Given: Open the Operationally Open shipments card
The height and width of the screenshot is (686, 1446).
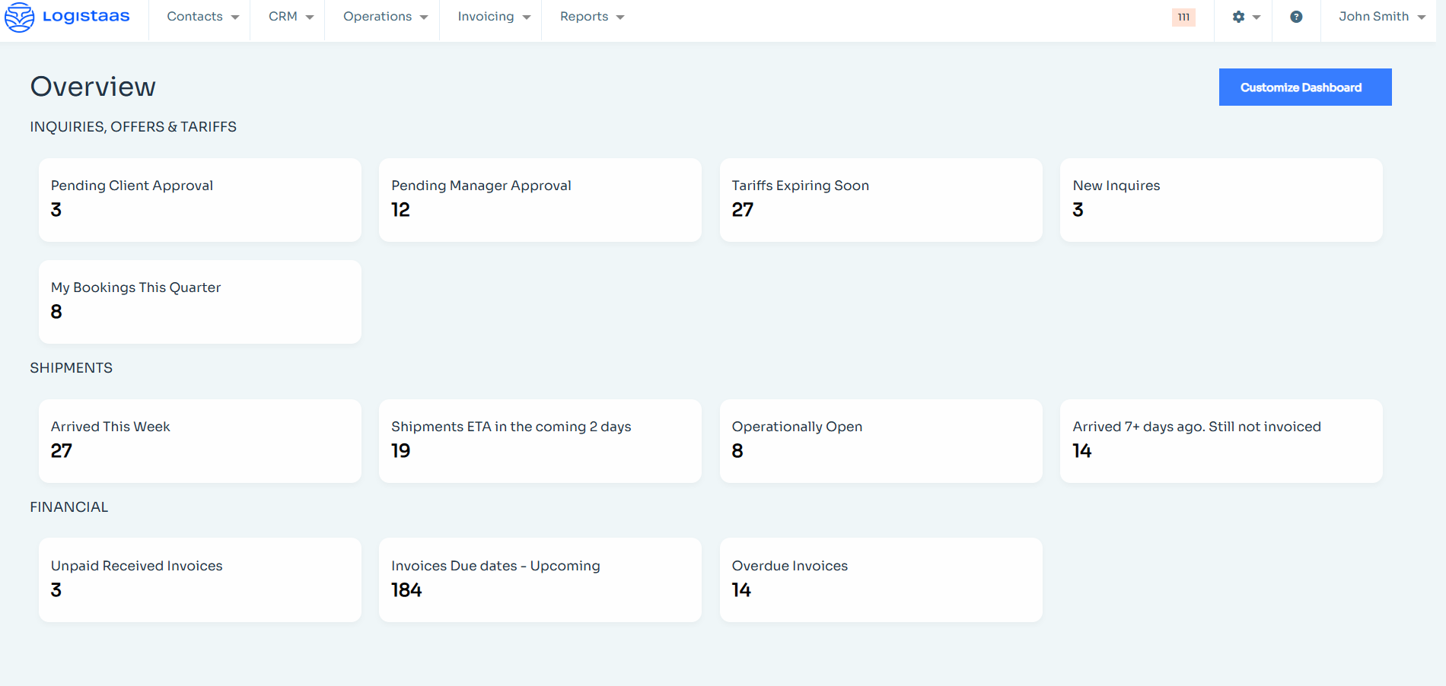Looking at the screenshot, I should 881,441.
